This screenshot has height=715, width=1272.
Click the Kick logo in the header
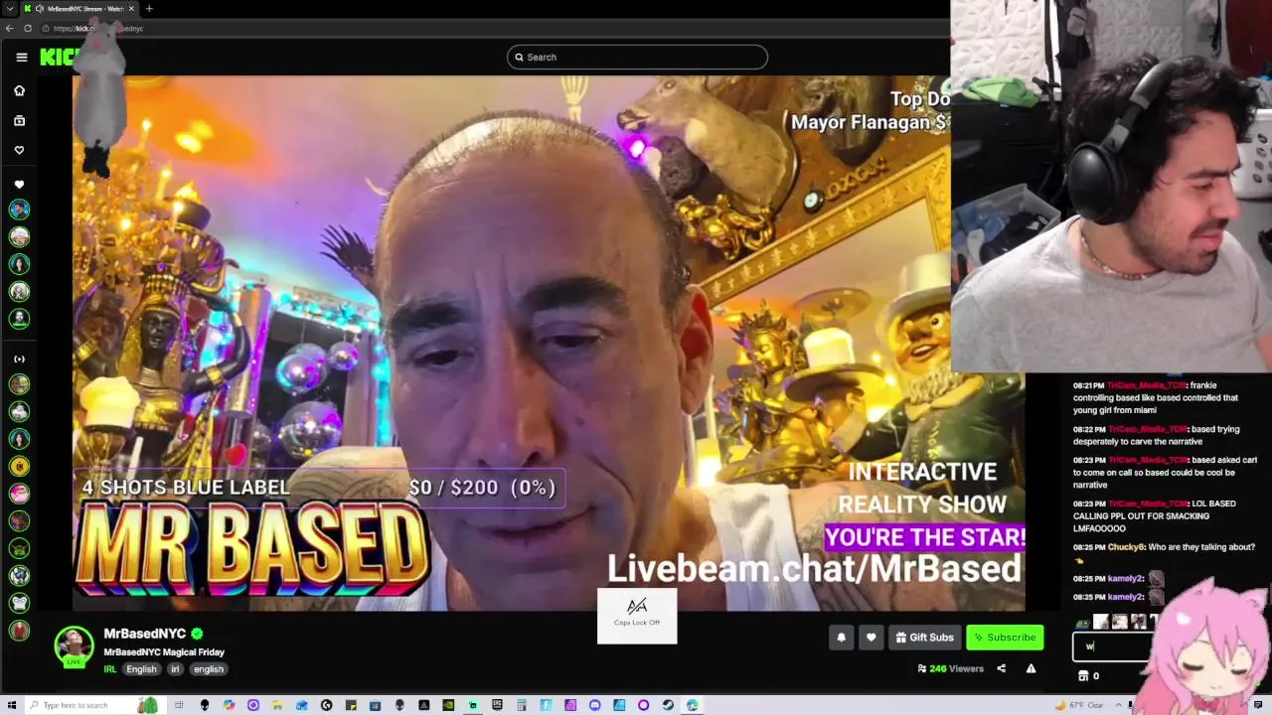point(58,57)
